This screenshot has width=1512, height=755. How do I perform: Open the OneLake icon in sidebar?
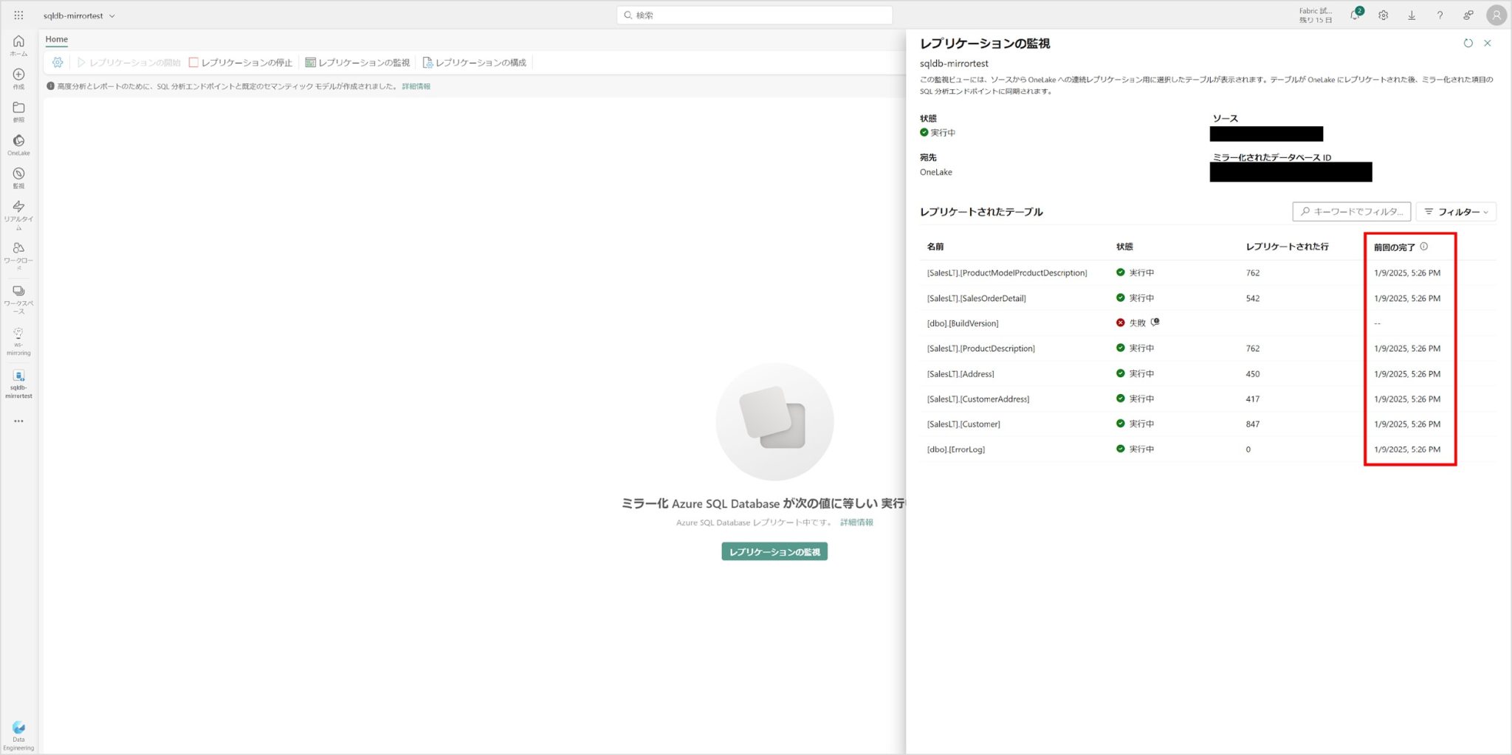pyautogui.click(x=18, y=141)
